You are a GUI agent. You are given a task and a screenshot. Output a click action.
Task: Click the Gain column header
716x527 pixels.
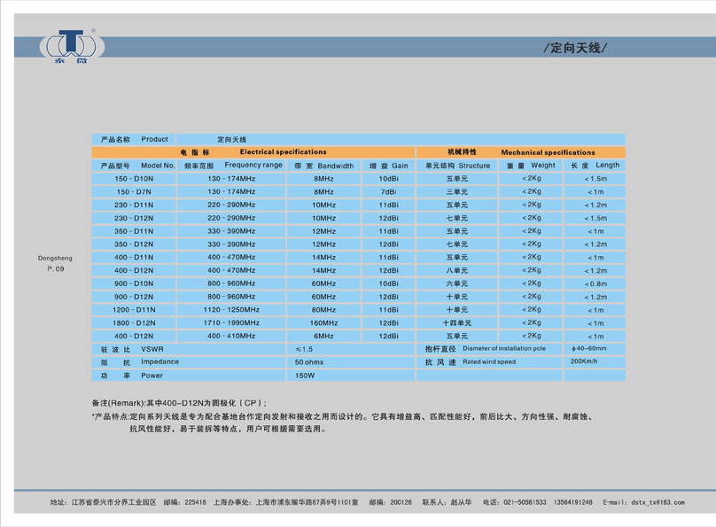[x=388, y=166]
